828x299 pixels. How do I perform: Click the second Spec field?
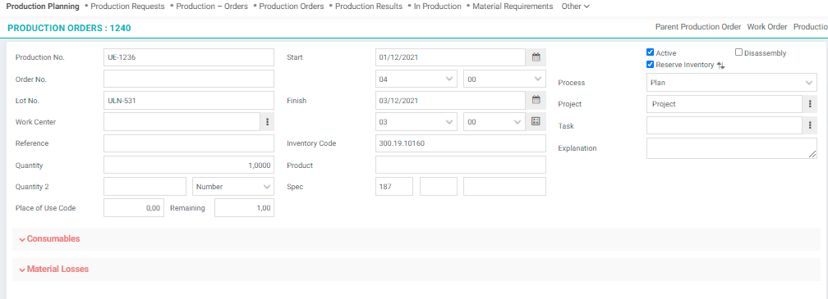click(439, 186)
